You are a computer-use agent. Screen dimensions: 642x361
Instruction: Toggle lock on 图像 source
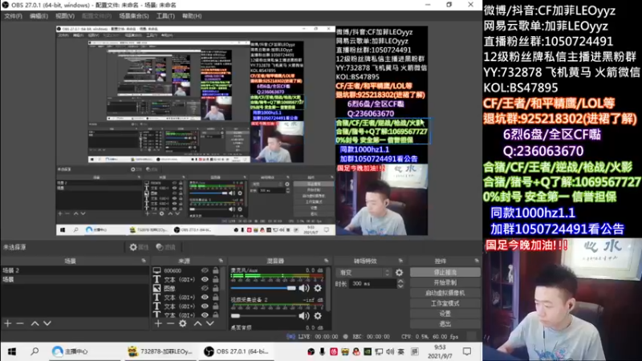[x=215, y=288]
